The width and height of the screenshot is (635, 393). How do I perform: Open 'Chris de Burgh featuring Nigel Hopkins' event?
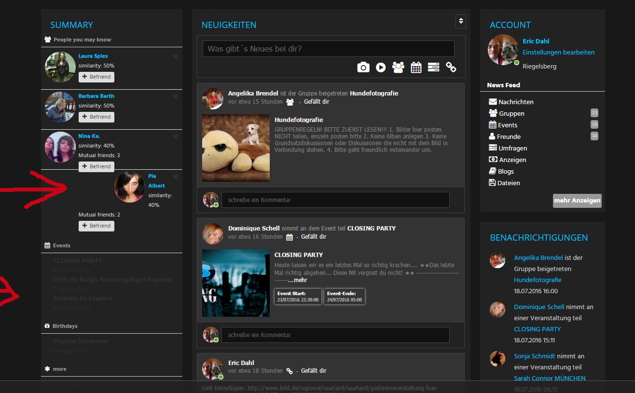(x=112, y=280)
